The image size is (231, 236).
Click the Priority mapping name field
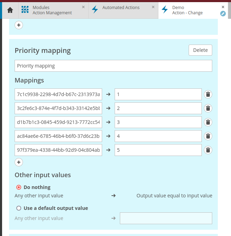pos(113,66)
